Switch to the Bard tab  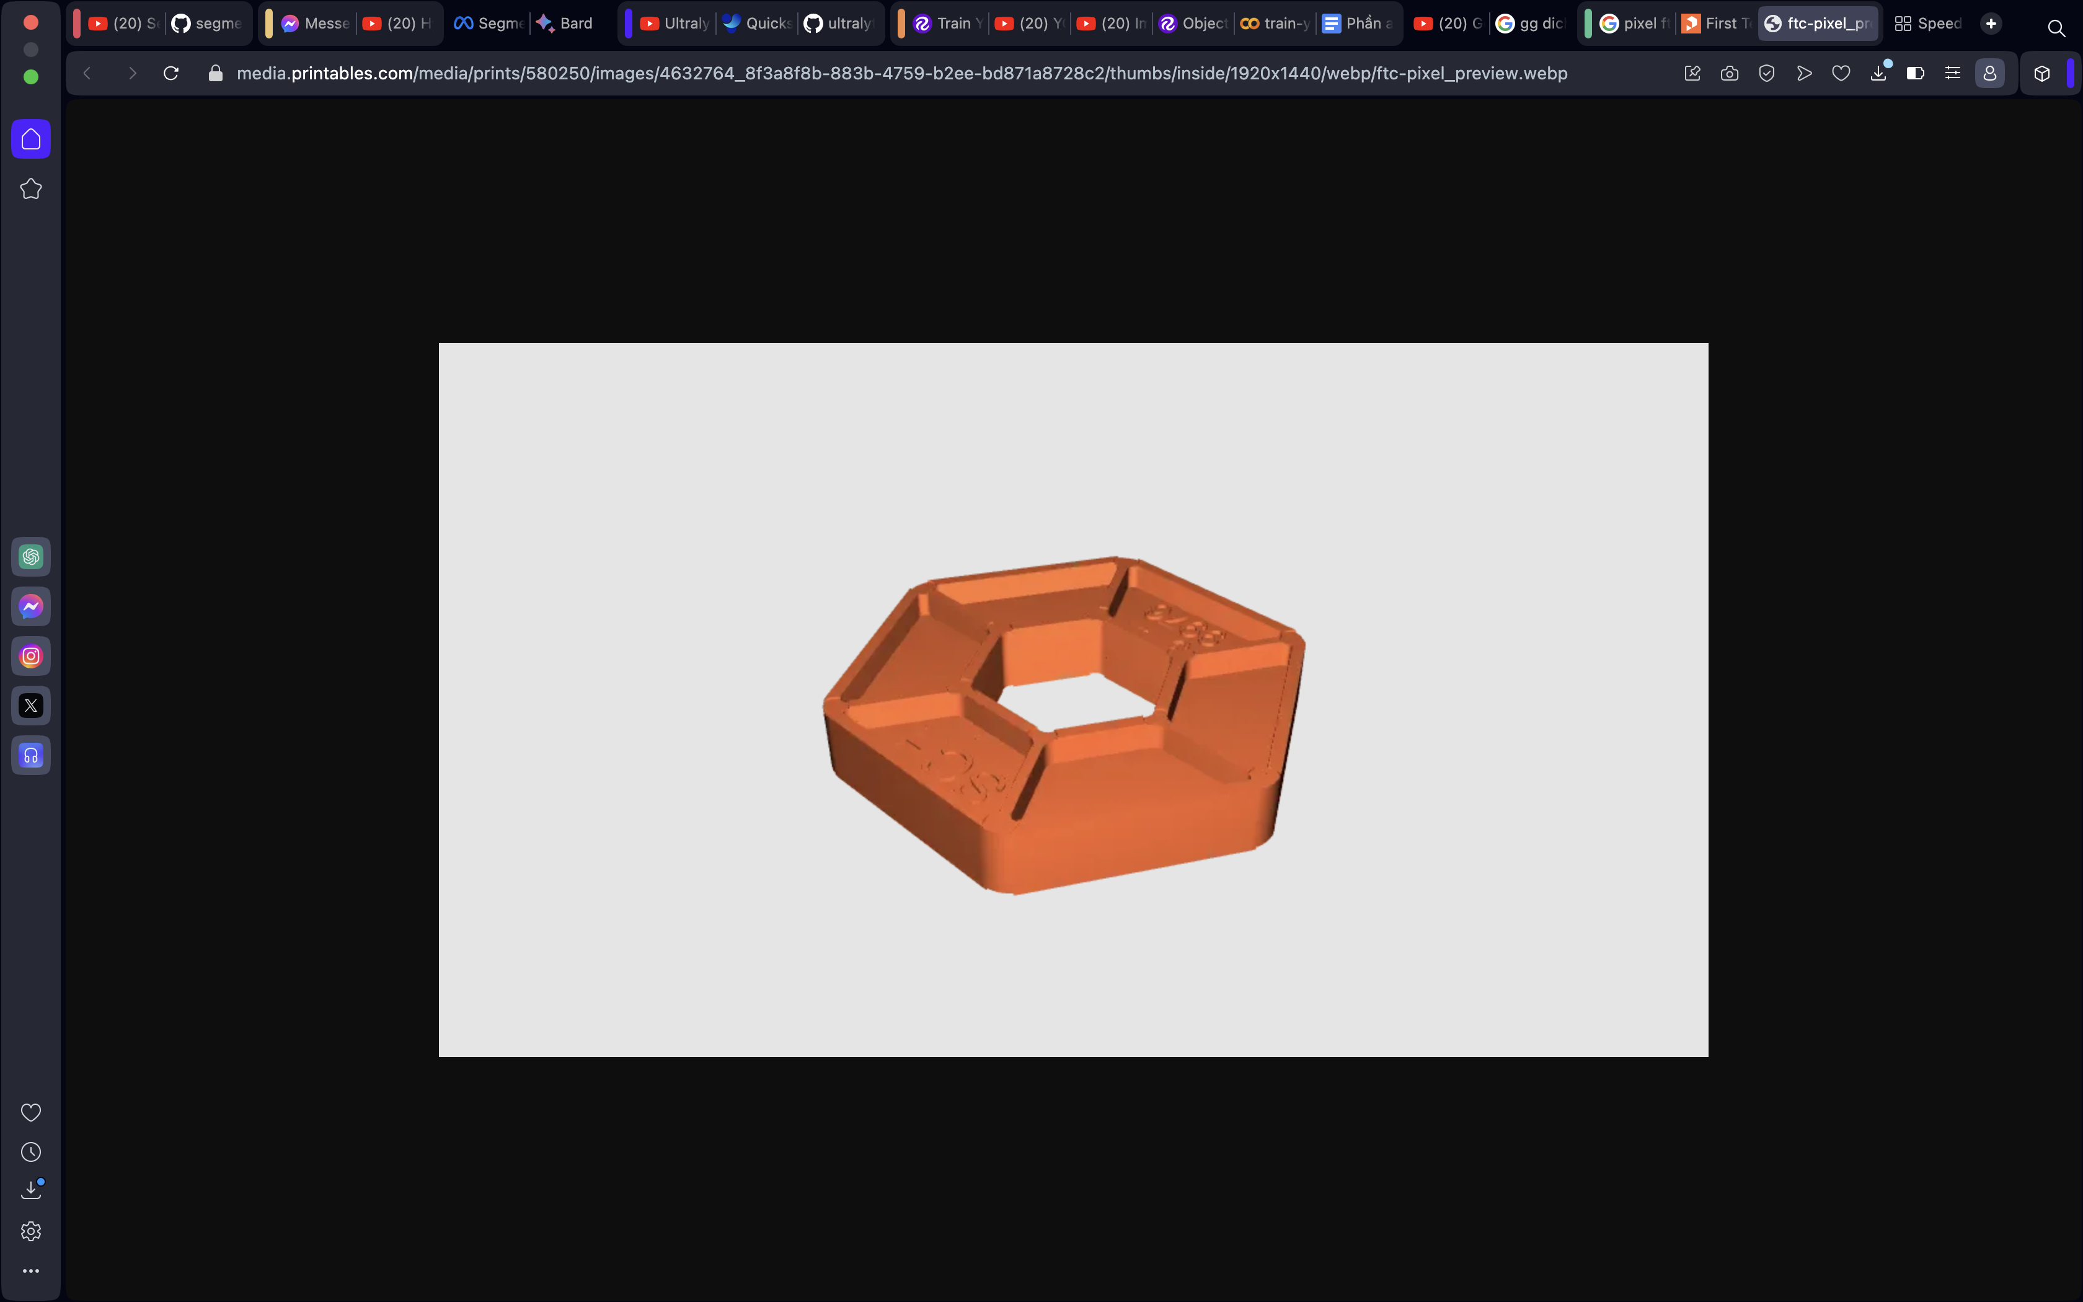[567, 24]
